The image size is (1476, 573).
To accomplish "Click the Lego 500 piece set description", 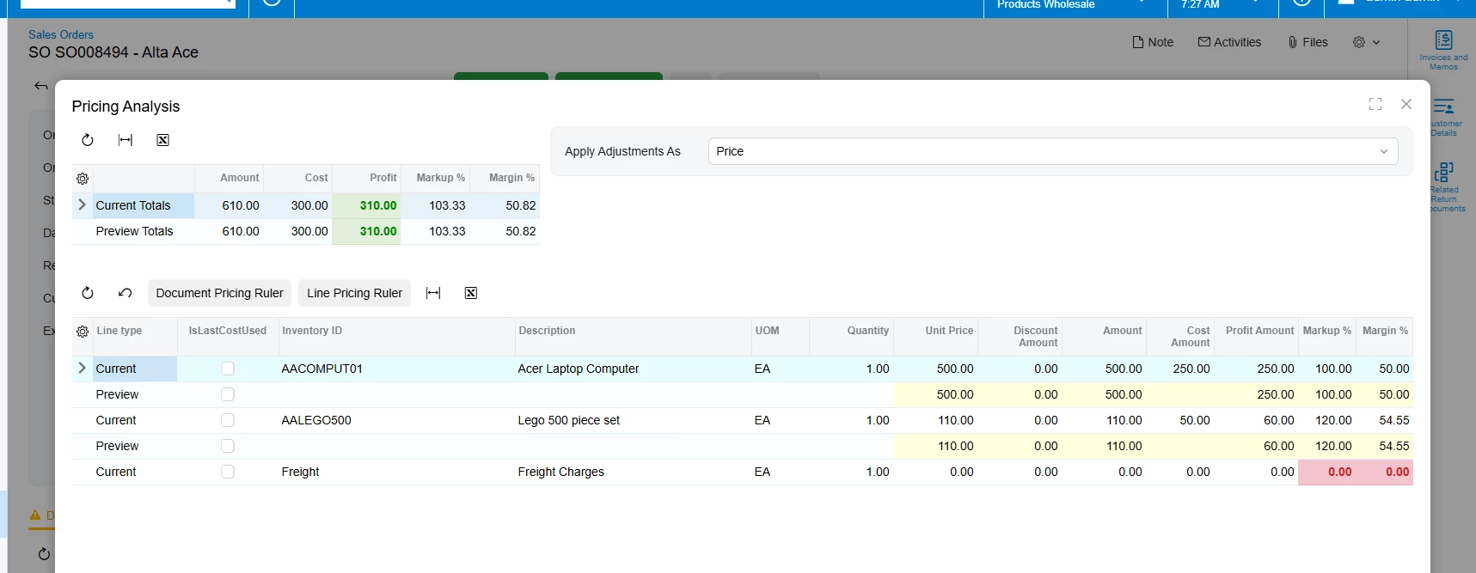I will point(634,420).
